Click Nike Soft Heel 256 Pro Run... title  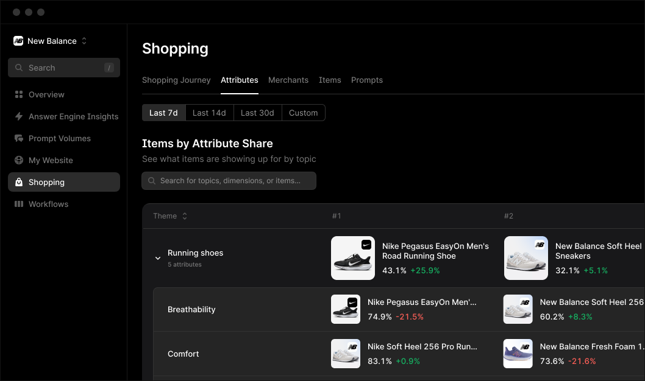tap(422, 346)
